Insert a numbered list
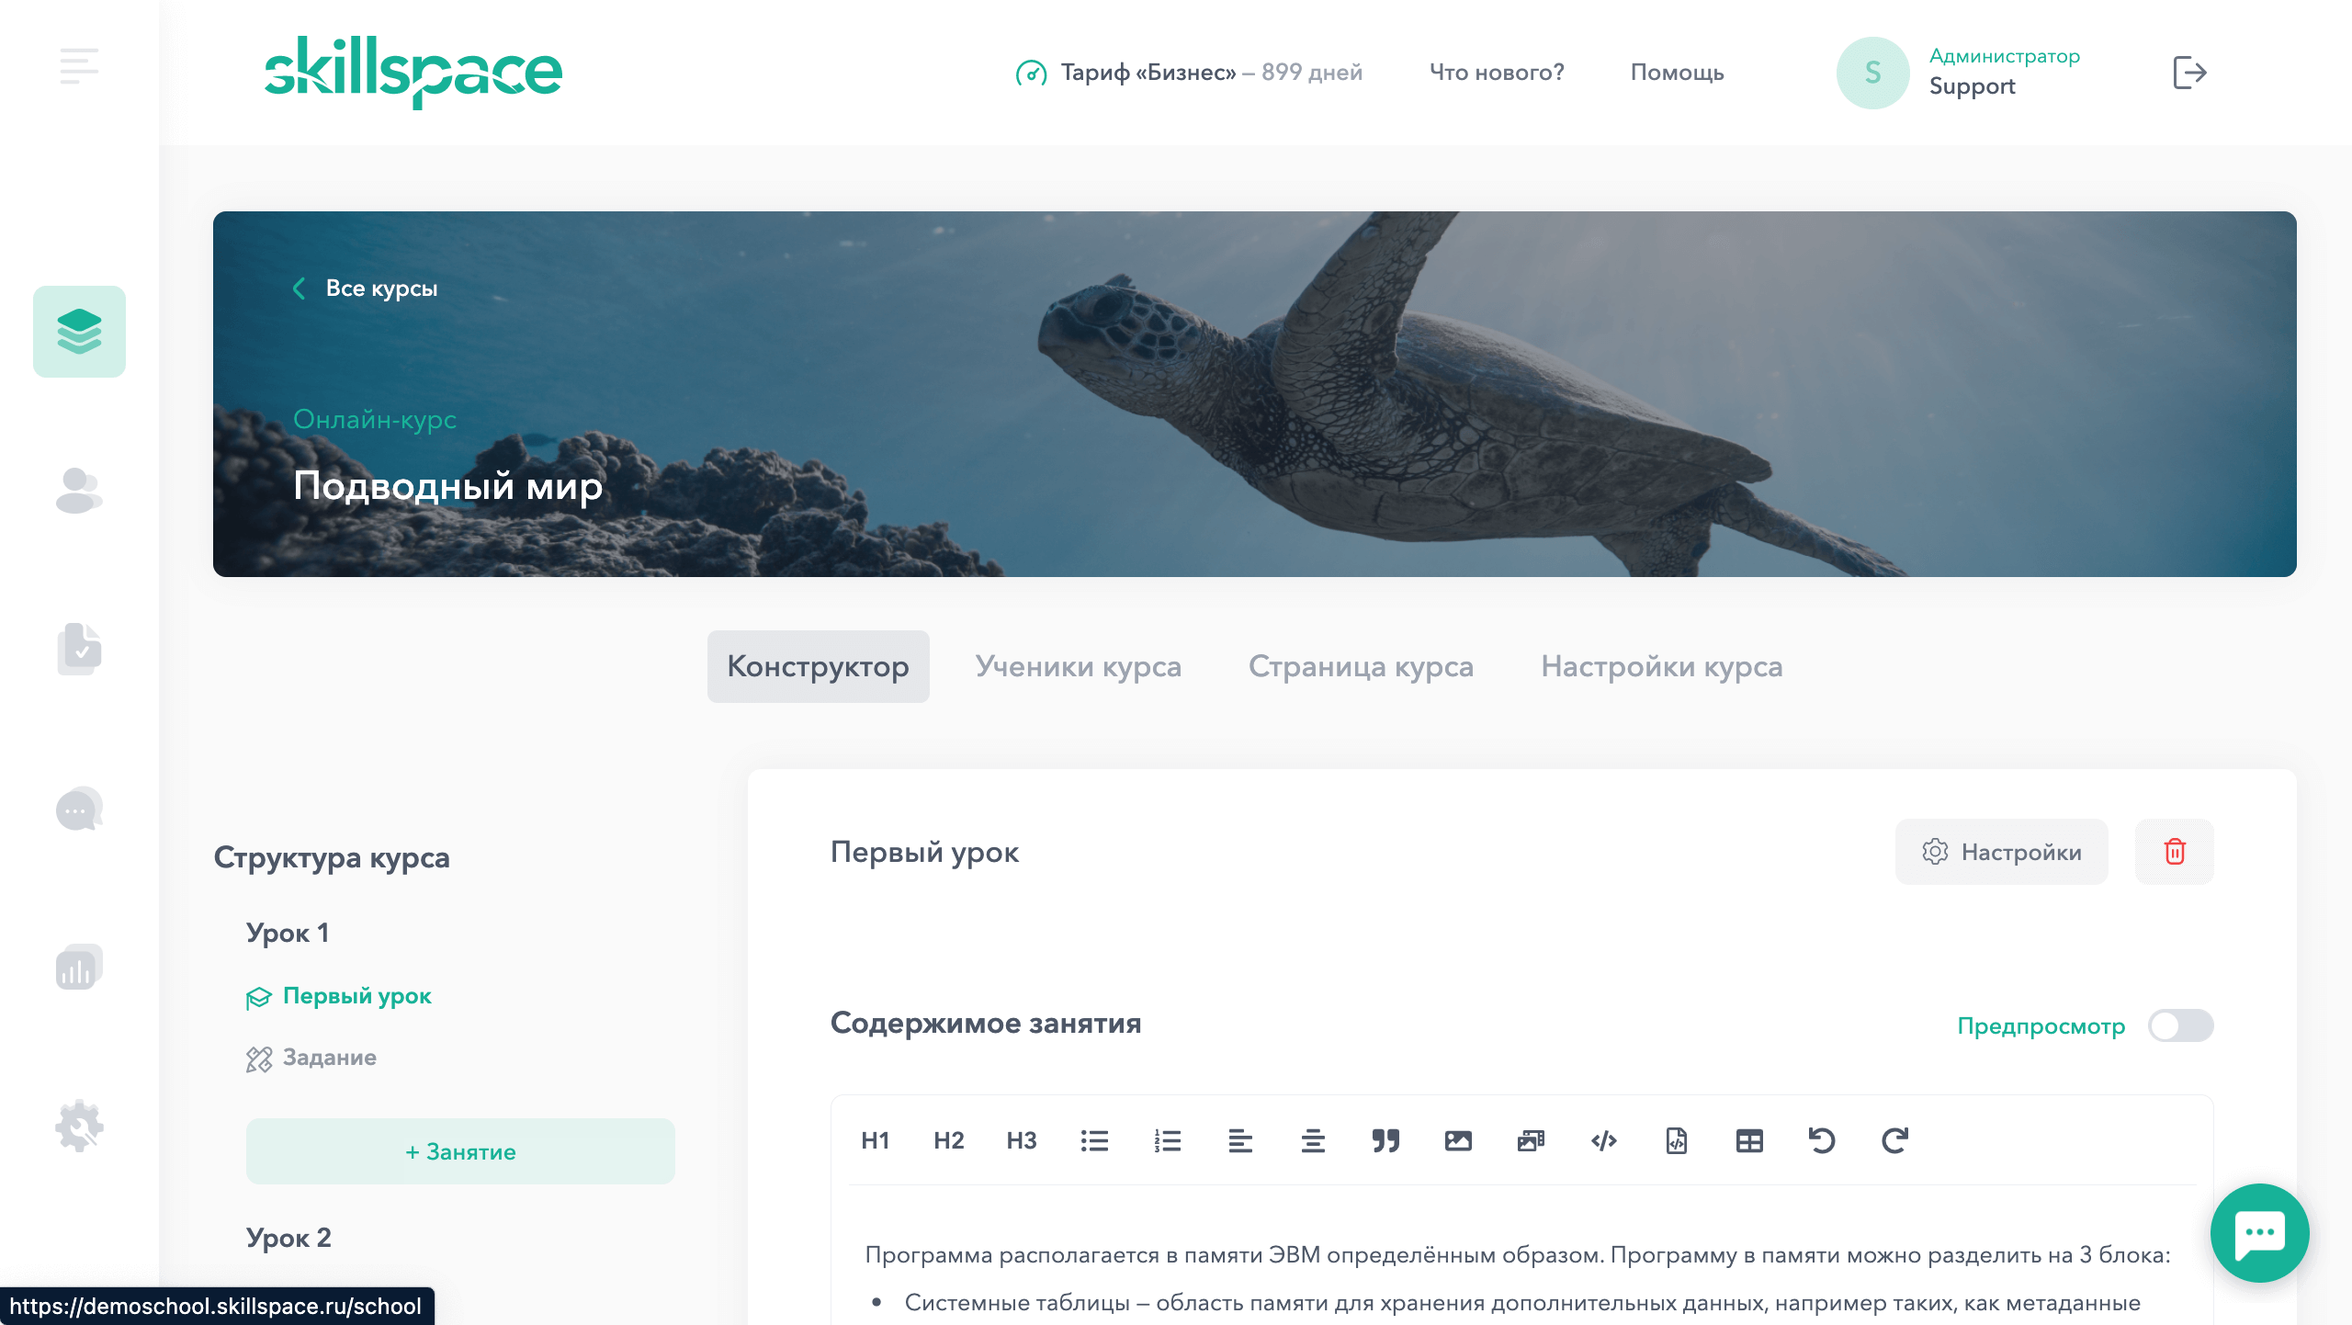 tap(1167, 1140)
